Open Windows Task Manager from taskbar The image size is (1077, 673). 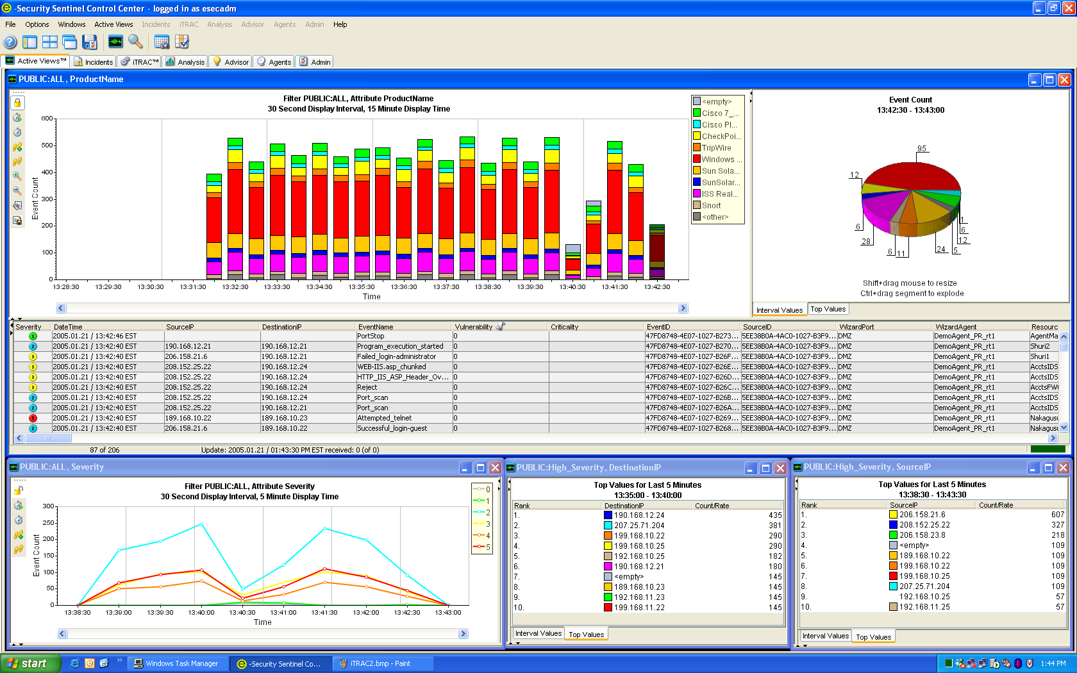click(178, 664)
